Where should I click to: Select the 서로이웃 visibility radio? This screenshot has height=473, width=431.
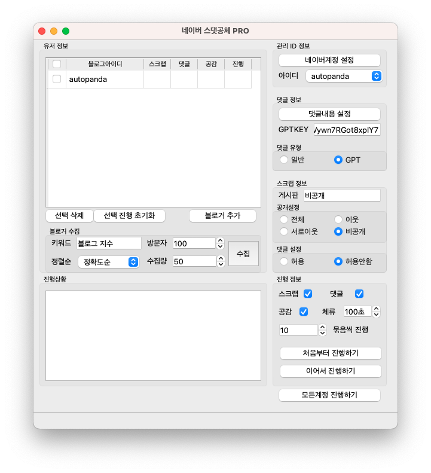pos(284,231)
